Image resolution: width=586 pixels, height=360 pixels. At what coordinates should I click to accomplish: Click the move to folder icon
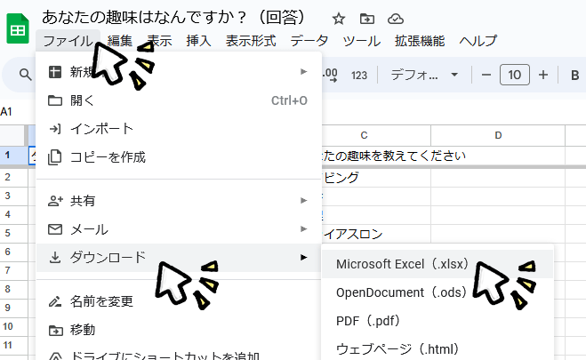(367, 19)
